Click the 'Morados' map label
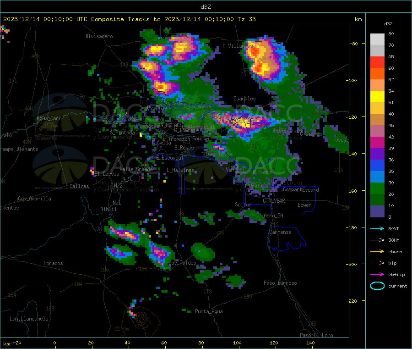Viewport: 412px width, 349px height. (x=54, y=263)
